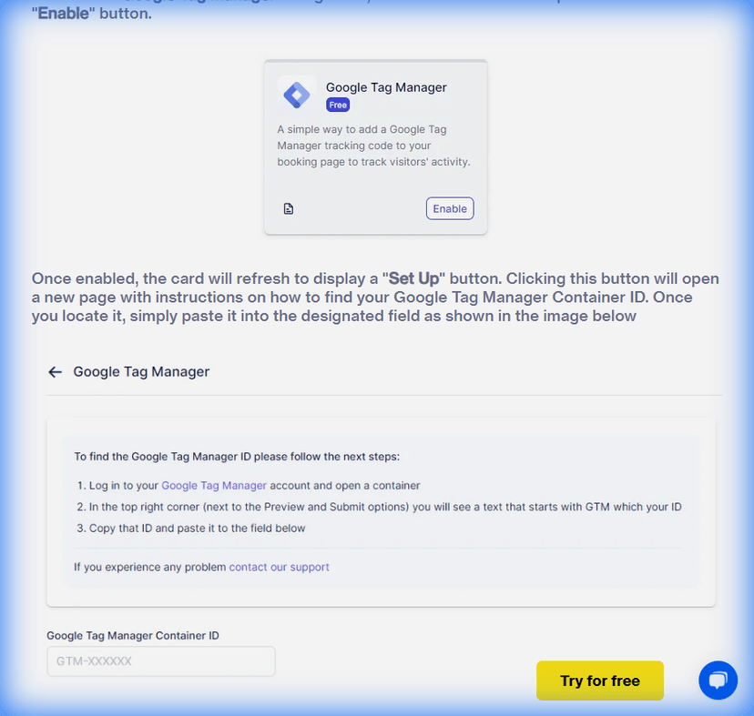The height and width of the screenshot is (716, 754).
Task: Click the Free badge on the card
Action: click(x=337, y=105)
